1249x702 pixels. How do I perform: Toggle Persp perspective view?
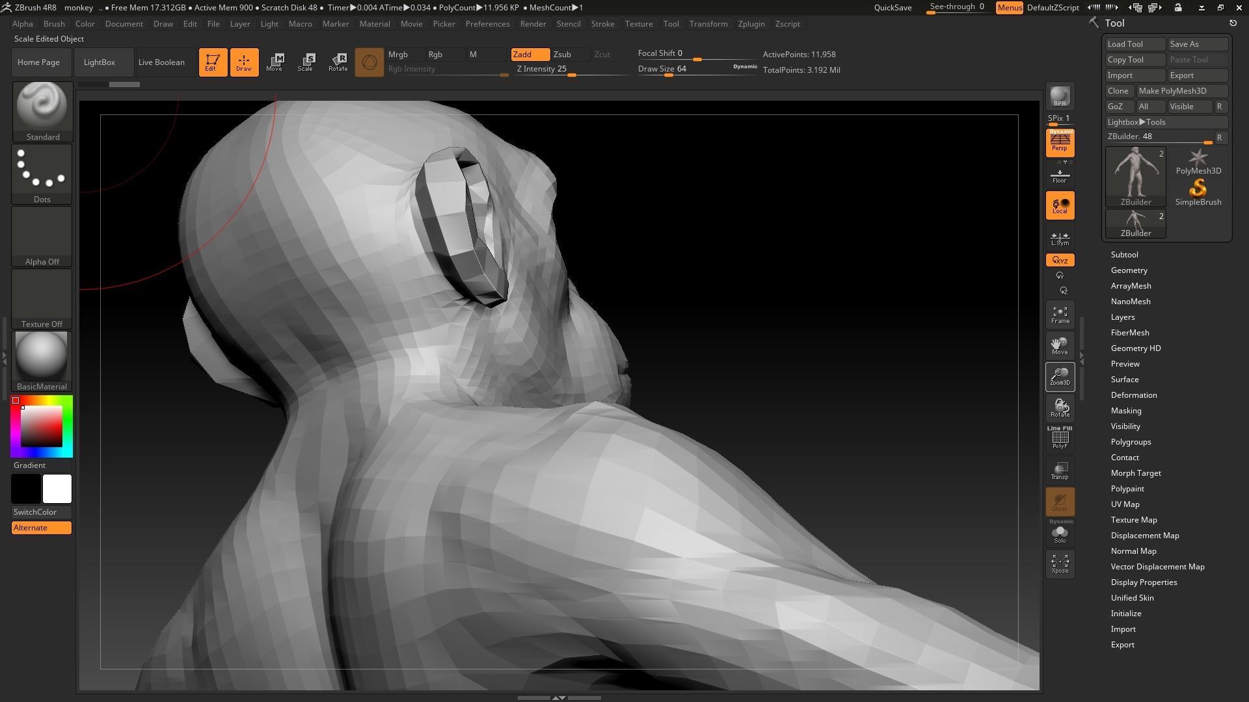1060,143
